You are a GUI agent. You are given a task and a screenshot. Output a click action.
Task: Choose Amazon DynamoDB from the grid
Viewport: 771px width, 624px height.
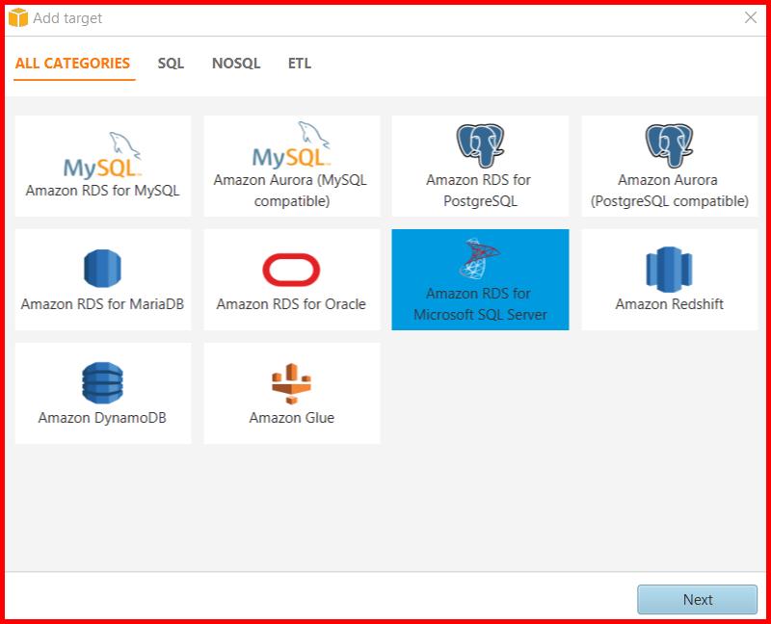click(x=103, y=392)
